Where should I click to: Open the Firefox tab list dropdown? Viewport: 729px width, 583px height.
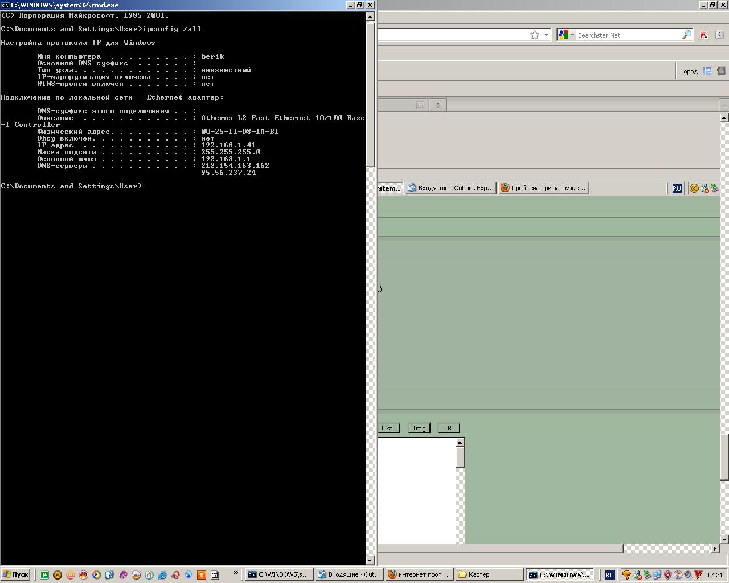click(x=724, y=105)
